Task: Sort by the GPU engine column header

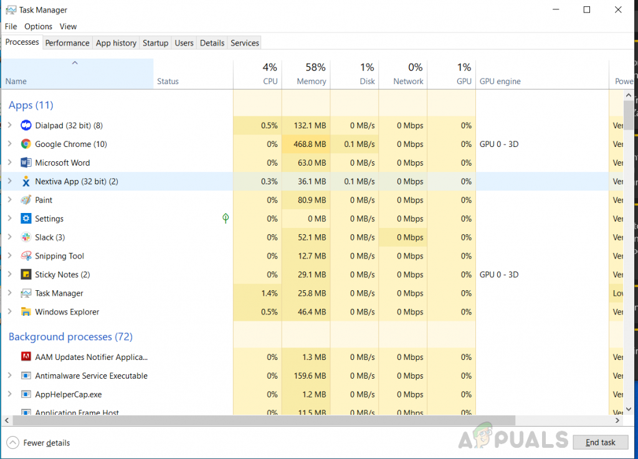Action: (x=543, y=74)
